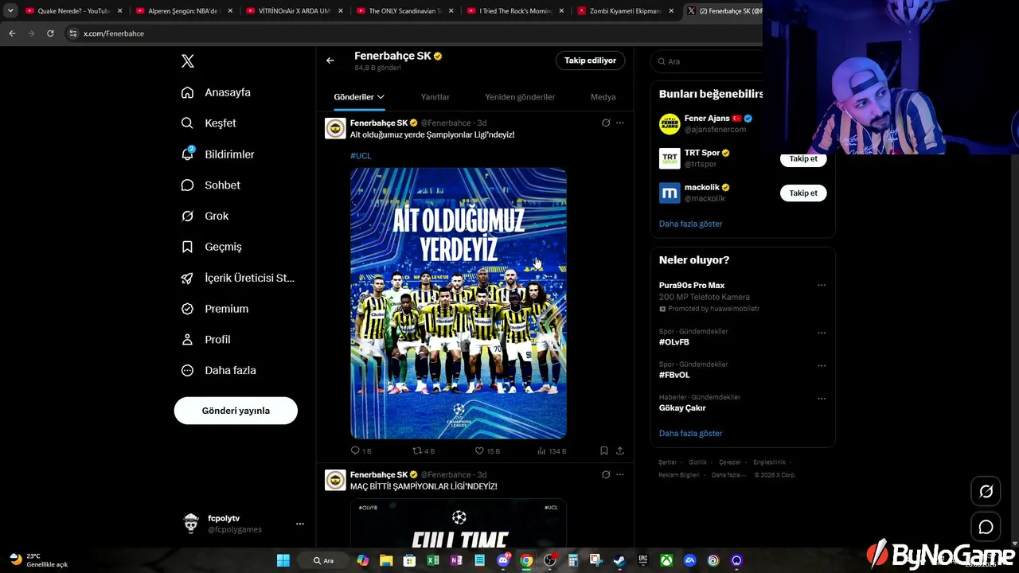Bookmark the 'Ait olduğumuz yerde' post
Image resolution: width=1019 pixels, height=573 pixels.
click(604, 450)
